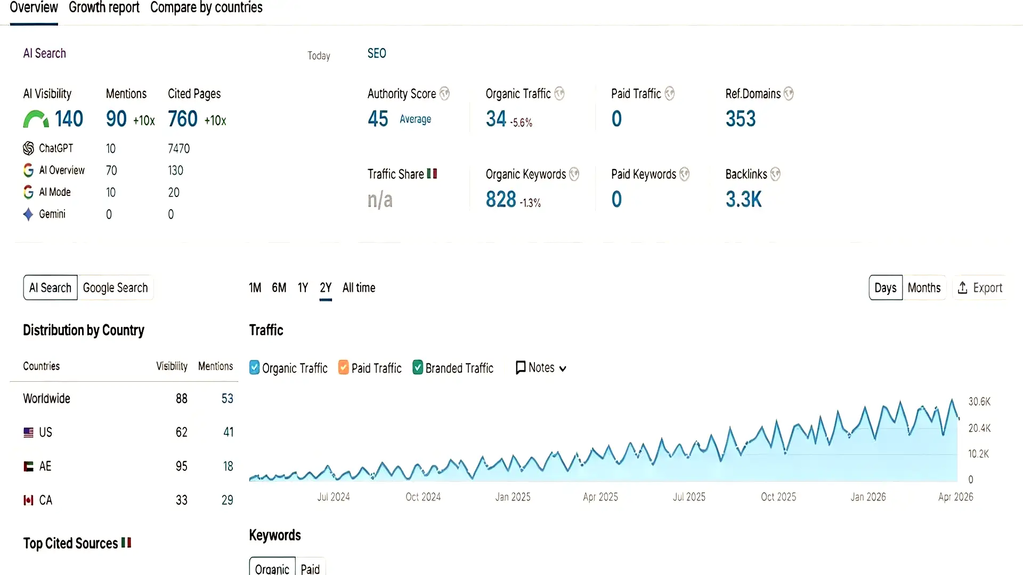Click globe icon next to Authority Score
1023x575 pixels.
444,94
